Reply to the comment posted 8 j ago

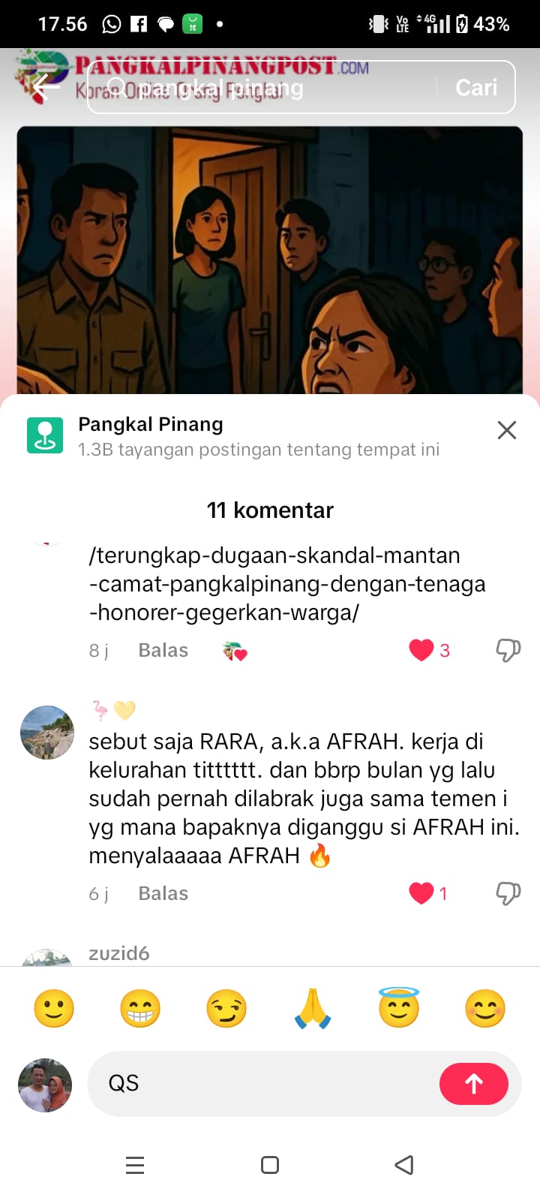click(x=163, y=650)
